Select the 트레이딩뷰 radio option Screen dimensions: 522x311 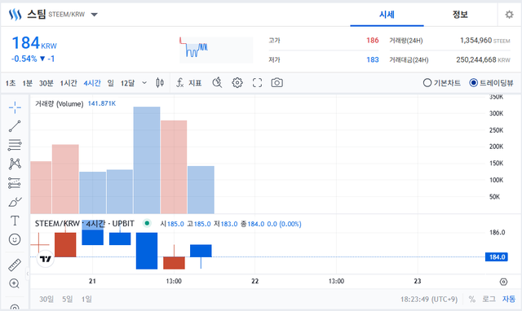click(491, 83)
